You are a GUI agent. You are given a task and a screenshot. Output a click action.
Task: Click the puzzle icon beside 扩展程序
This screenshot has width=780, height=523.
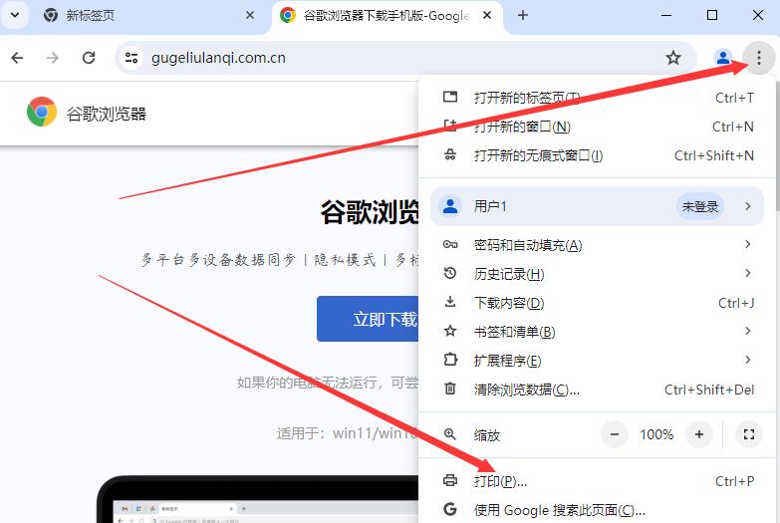pos(450,359)
